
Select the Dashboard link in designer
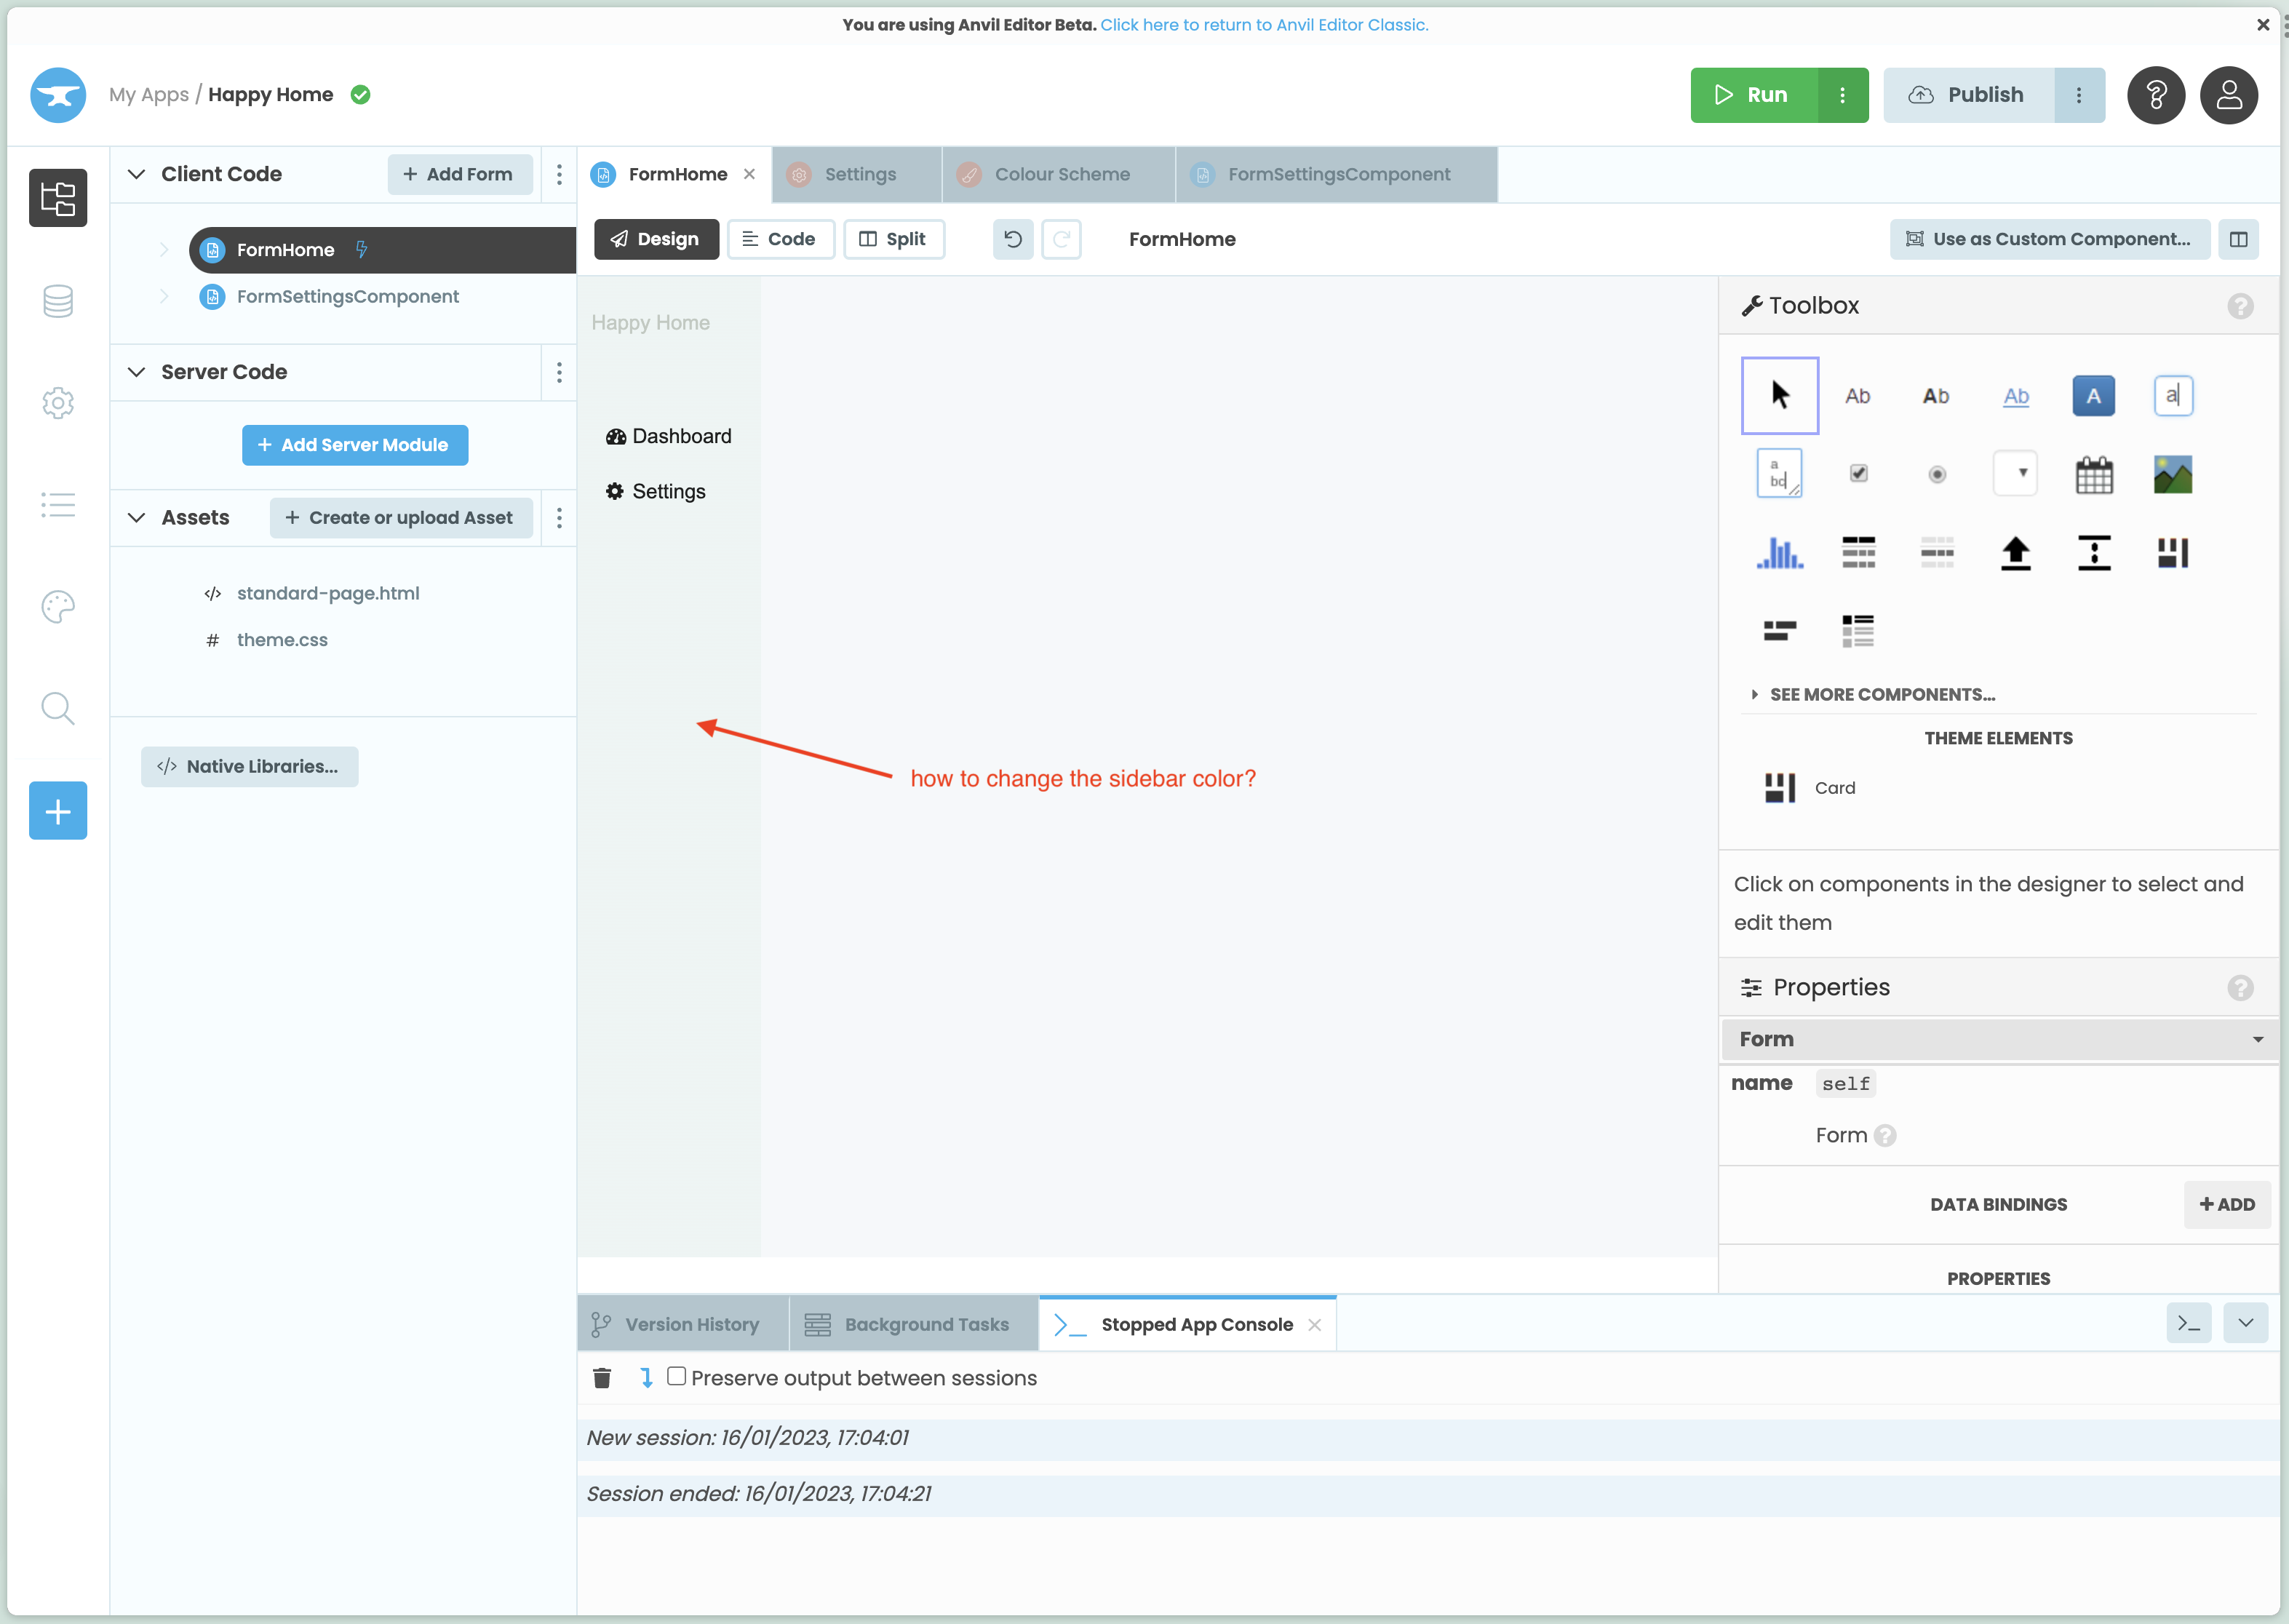click(x=669, y=436)
